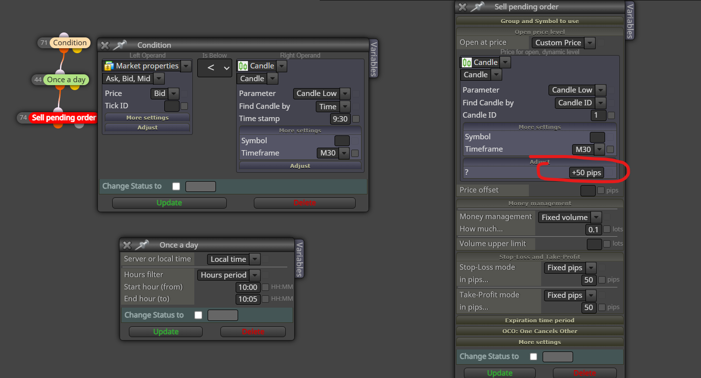Pin the Once a day panel
This screenshot has width=701, height=378.
coord(142,245)
